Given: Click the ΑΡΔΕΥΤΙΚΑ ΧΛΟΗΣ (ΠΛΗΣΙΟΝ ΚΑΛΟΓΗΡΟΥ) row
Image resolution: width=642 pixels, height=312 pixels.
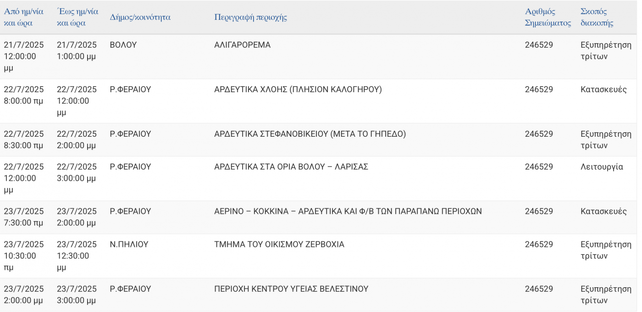Looking at the screenshot, I should point(318,101).
